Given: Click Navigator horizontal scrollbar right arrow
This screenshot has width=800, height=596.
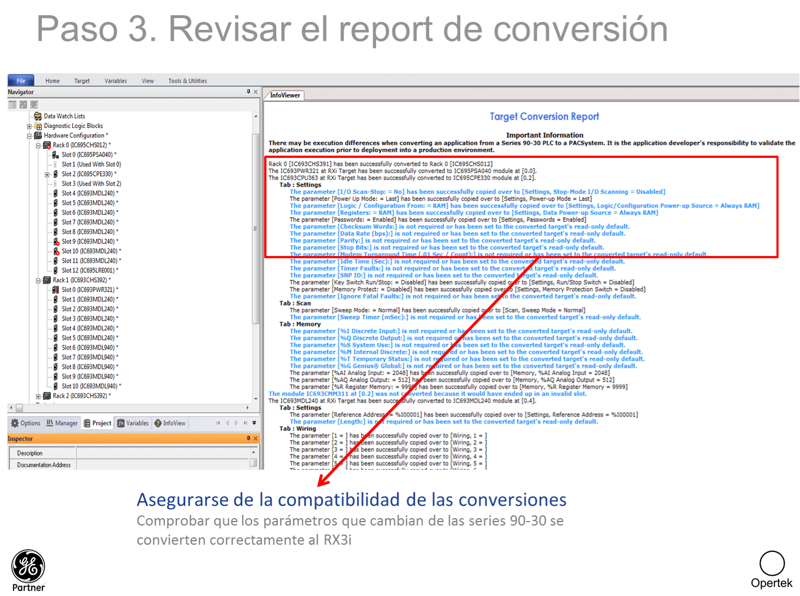Looking at the screenshot, I should tap(248, 408).
